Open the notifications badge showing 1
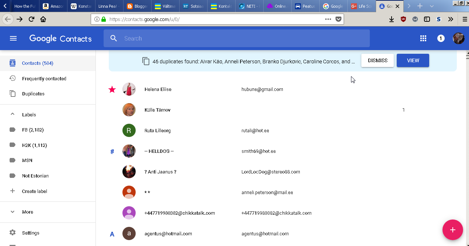This screenshot has height=246, width=469. pos(441,38)
